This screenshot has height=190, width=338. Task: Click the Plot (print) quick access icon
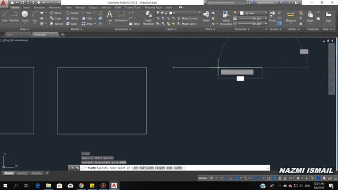point(39,3)
